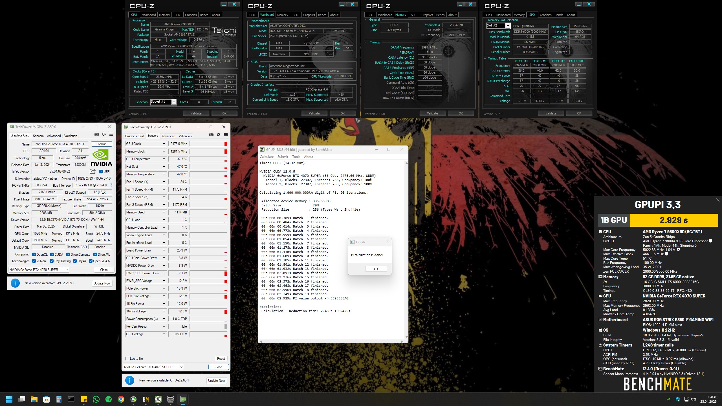Open GPUPI pi icon in taskbar
The width and height of the screenshot is (722, 406).
point(158,399)
